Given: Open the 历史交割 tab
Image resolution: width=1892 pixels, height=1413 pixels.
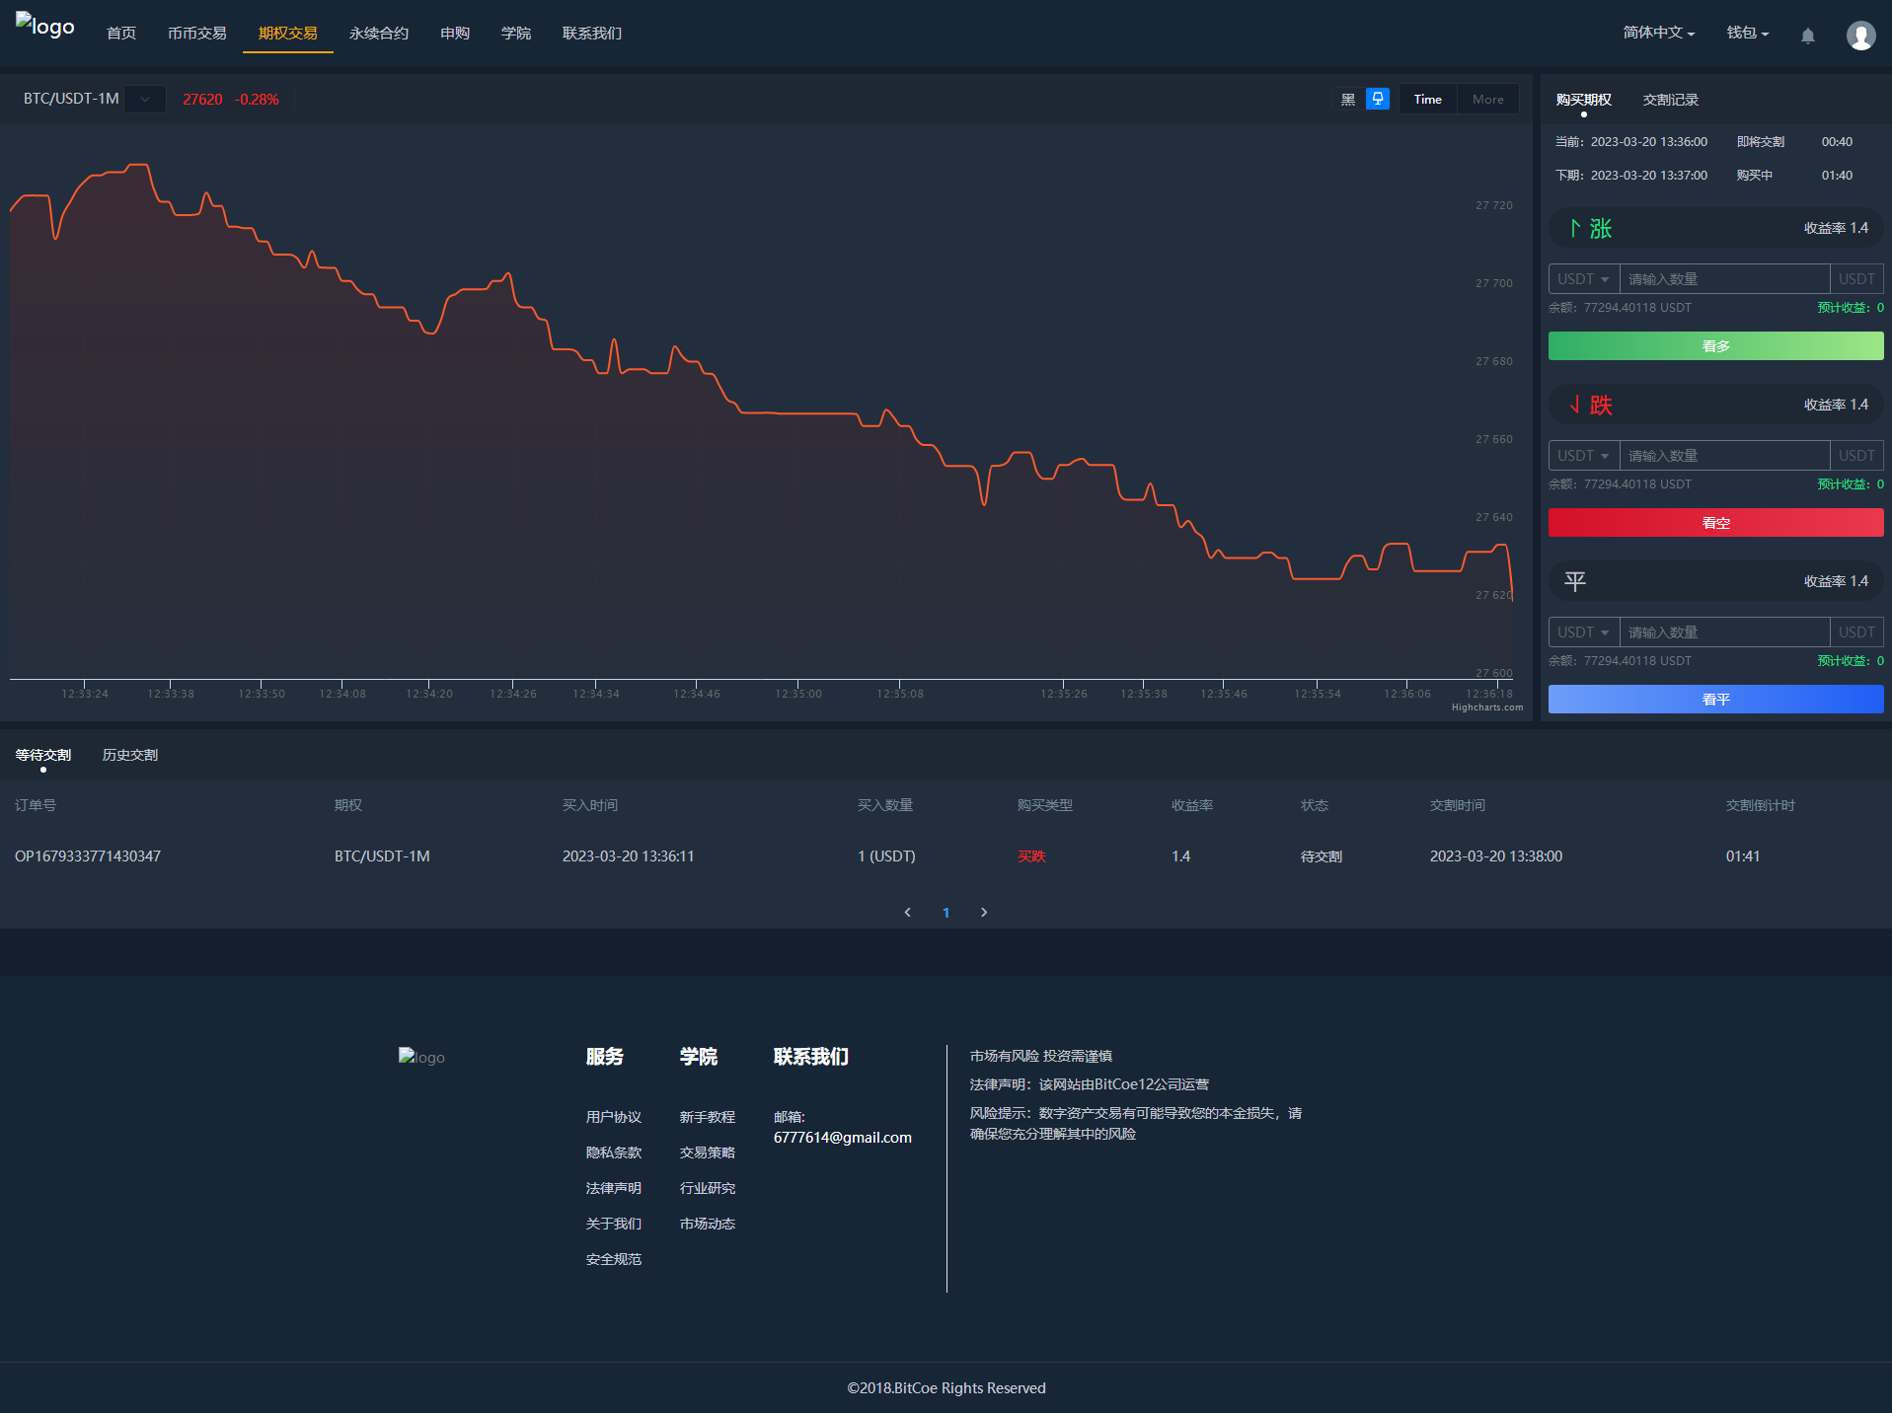Looking at the screenshot, I should (130, 755).
